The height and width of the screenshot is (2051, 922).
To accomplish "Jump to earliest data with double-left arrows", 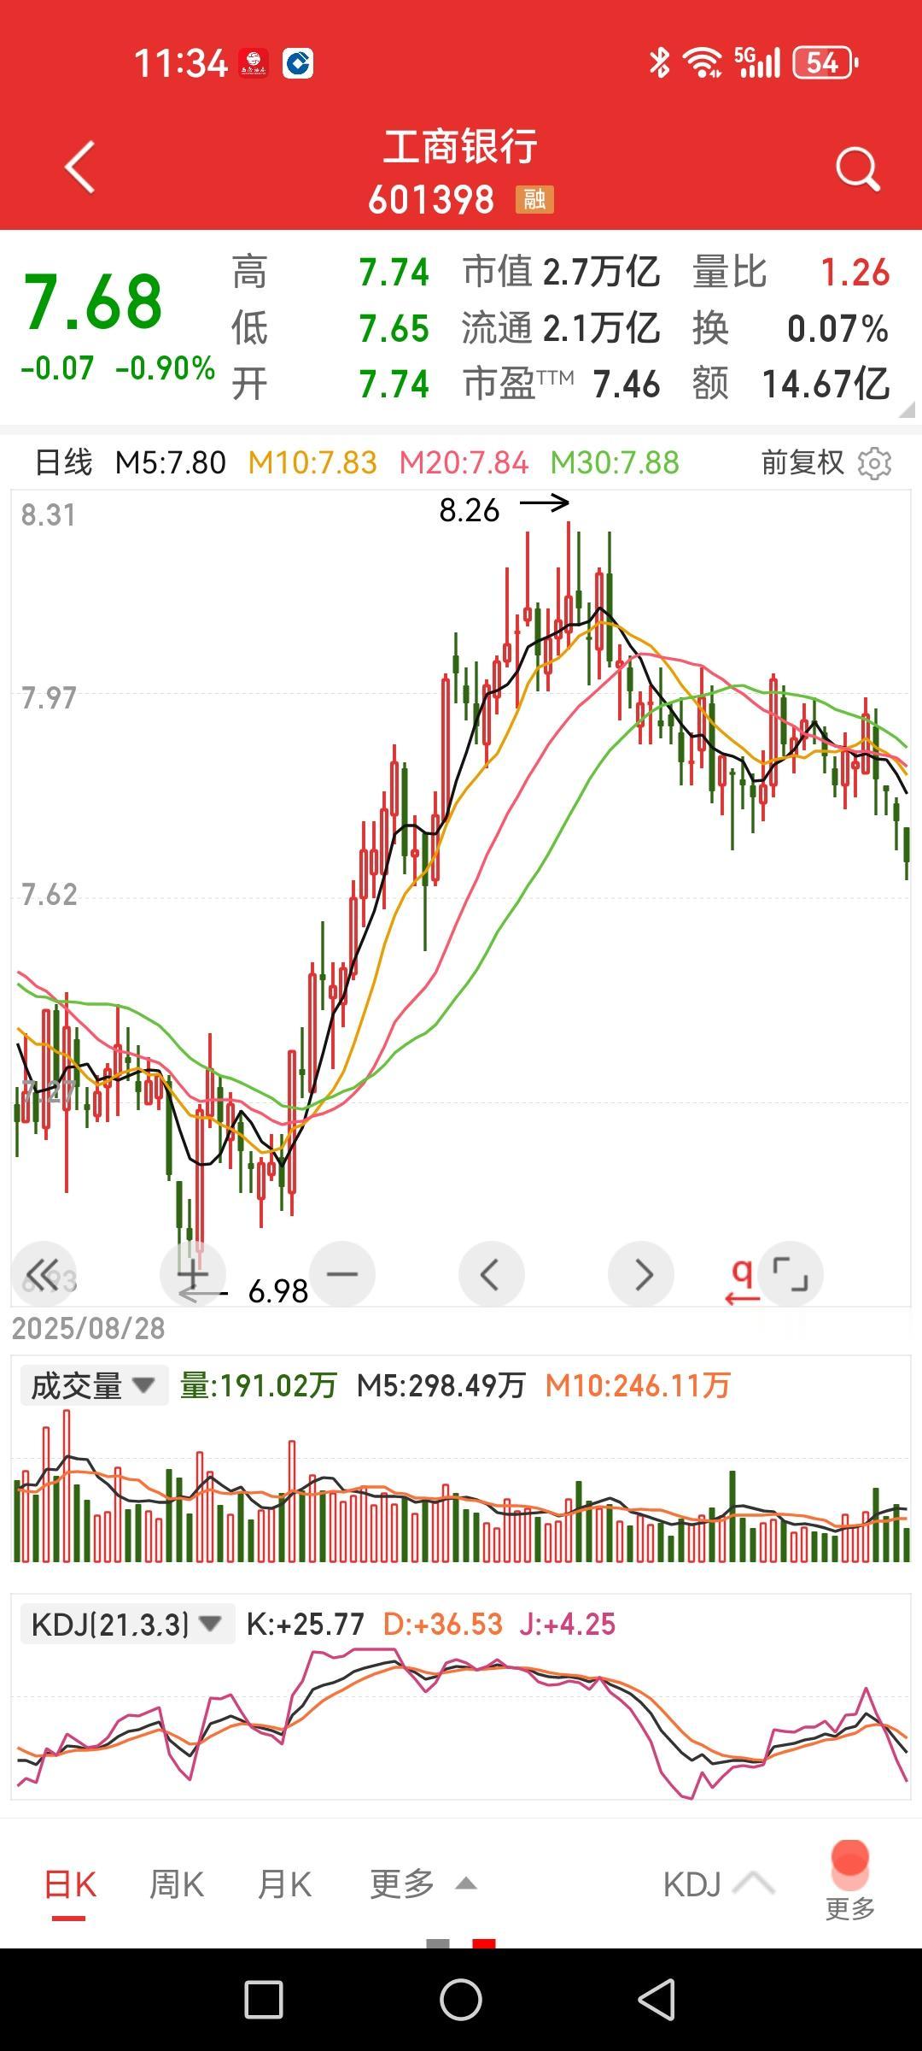I will tap(44, 1274).
